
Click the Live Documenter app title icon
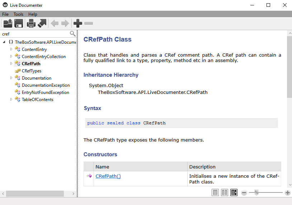point(5,5)
